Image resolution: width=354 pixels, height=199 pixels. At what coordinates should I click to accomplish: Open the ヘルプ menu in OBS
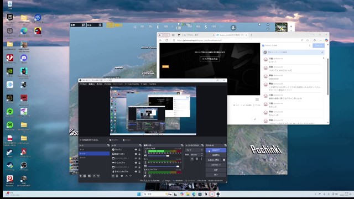point(153,84)
